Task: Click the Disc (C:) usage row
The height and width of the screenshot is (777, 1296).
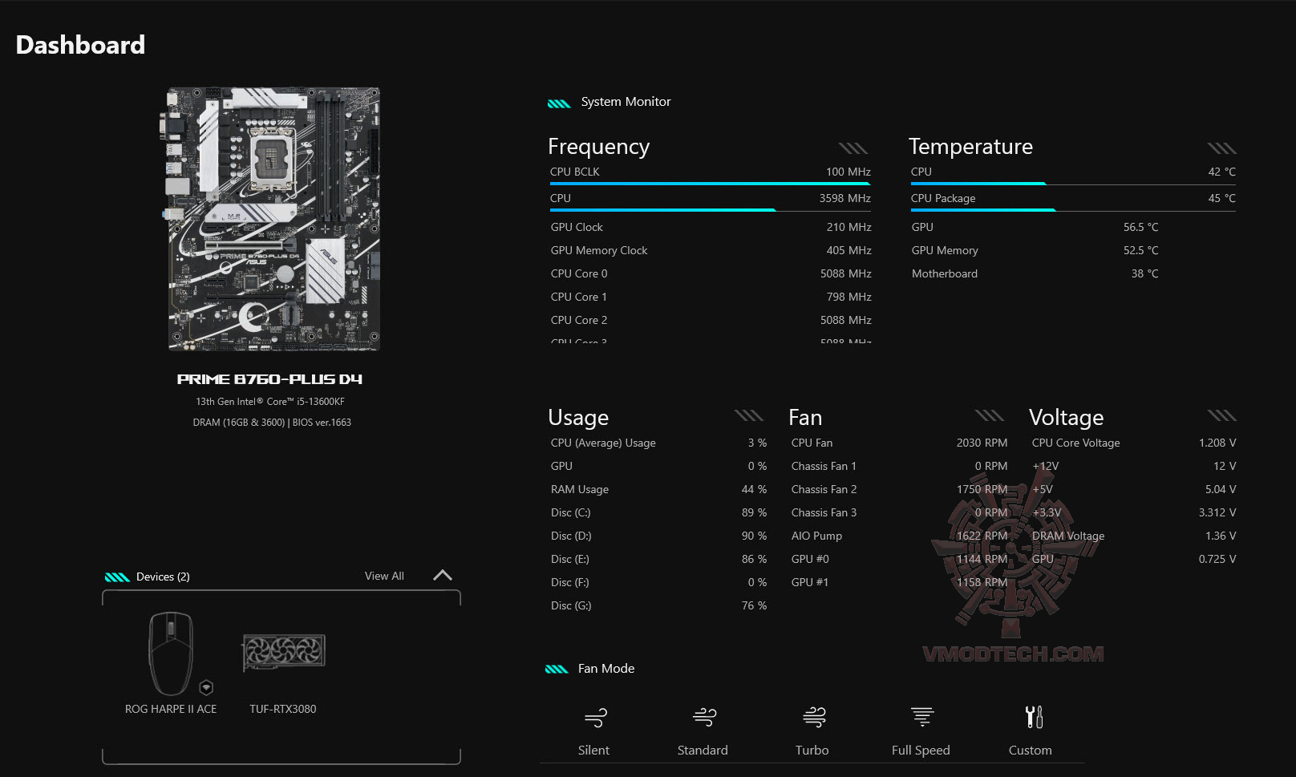Action: (x=658, y=512)
